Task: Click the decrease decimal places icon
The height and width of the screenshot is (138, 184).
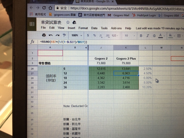Action: click(101, 36)
